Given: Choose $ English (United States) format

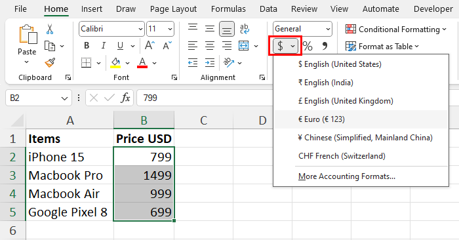Looking at the screenshot, I should pos(361,64).
